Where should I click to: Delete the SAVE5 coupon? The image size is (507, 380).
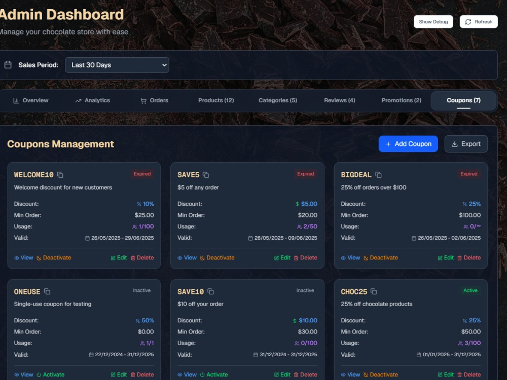click(305, 258)
